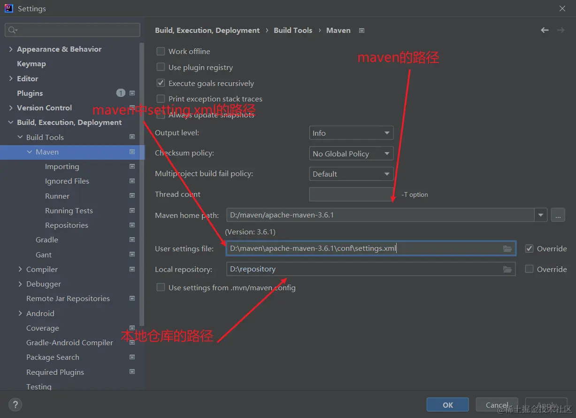Image resolution: width=576 pixels, height=418 pixels.
Task: Open the Output level dropdown
Action: tap(351, 133)
